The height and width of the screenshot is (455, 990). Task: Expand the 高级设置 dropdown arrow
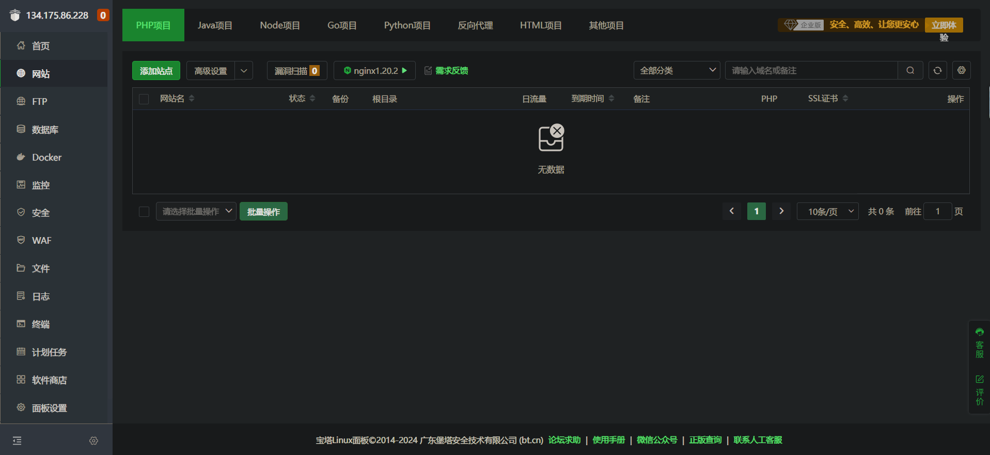pos(244,71)
